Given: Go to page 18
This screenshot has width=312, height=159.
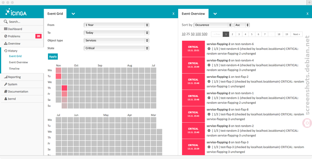Looking at the screenshot, I should coord(279,34).
